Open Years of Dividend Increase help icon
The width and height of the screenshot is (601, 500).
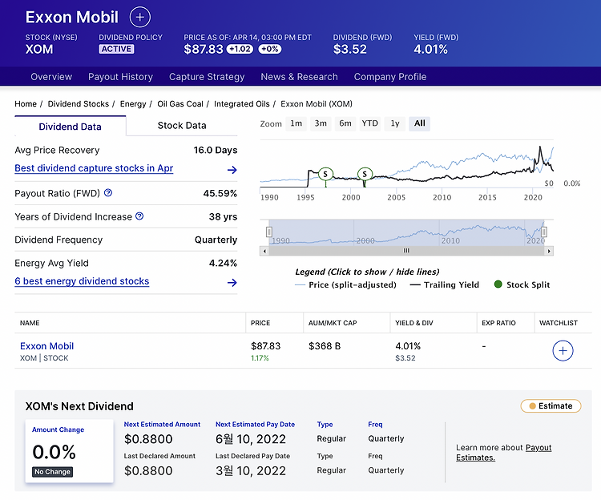(139, 216)
